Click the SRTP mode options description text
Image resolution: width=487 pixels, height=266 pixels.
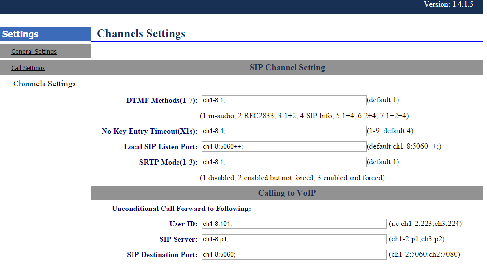[292, 178]
